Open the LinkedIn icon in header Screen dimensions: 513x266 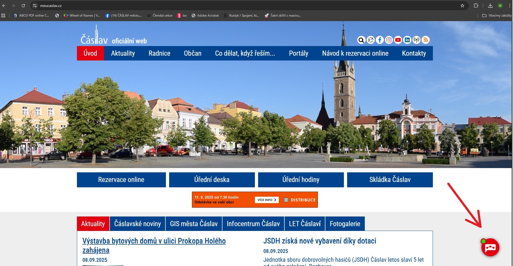(x=407, y=40)
